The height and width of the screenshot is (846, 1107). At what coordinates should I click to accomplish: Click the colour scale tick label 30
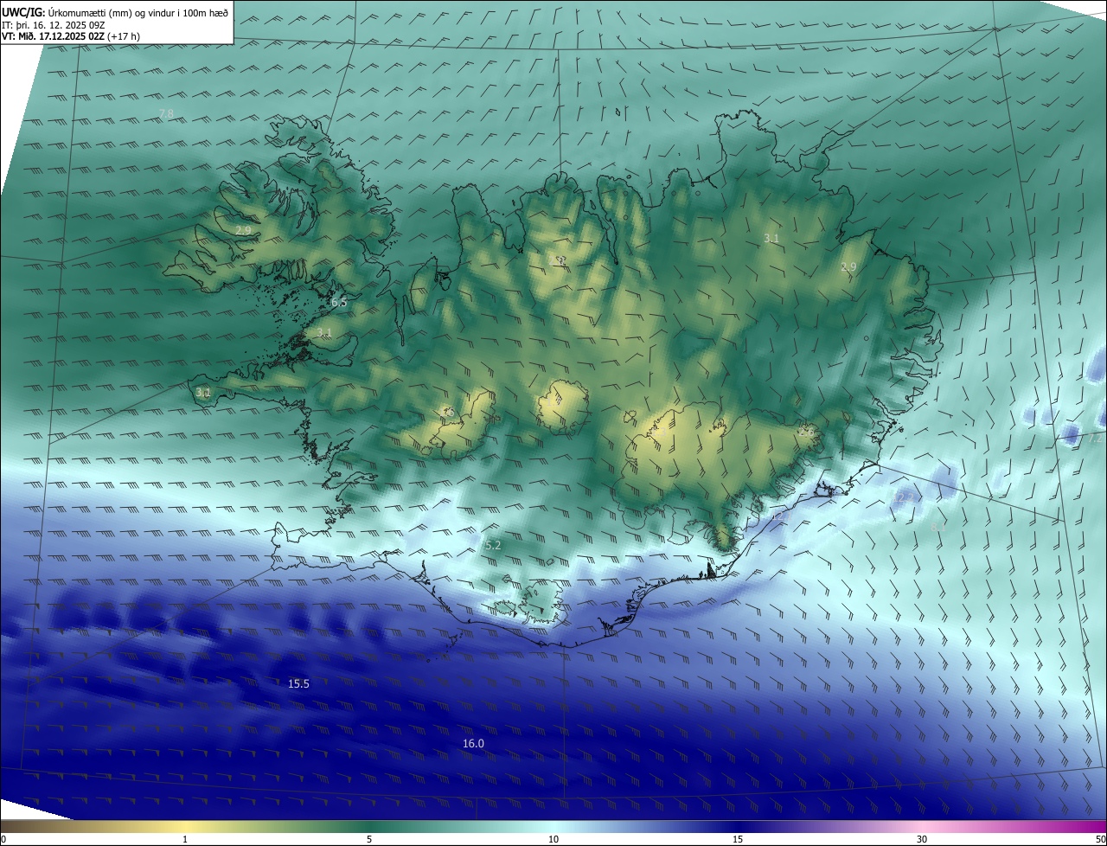pyautogui.click(x=922, y=839)
